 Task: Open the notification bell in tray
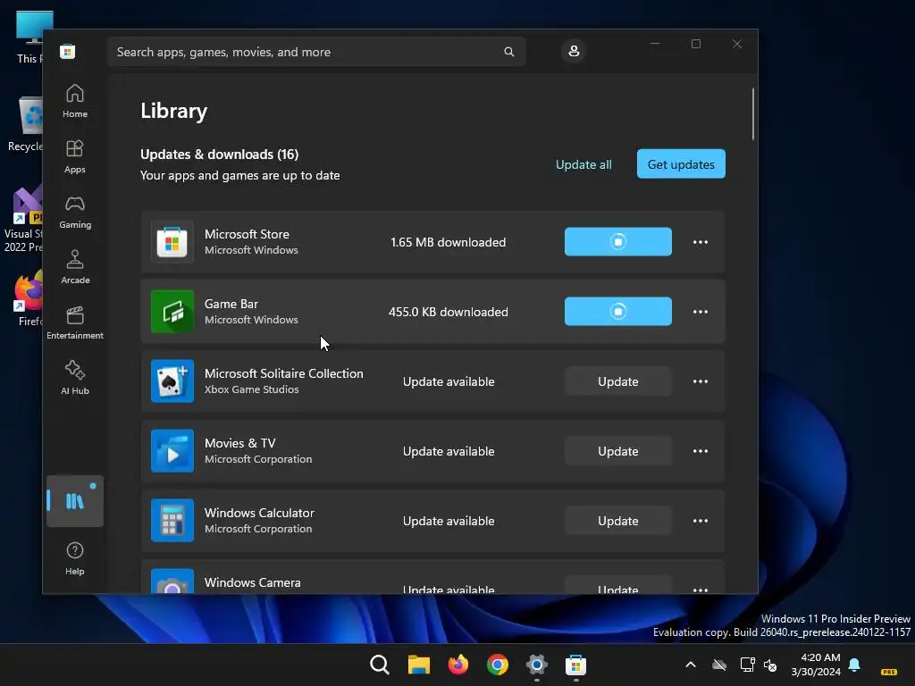[x=854, y=665]
